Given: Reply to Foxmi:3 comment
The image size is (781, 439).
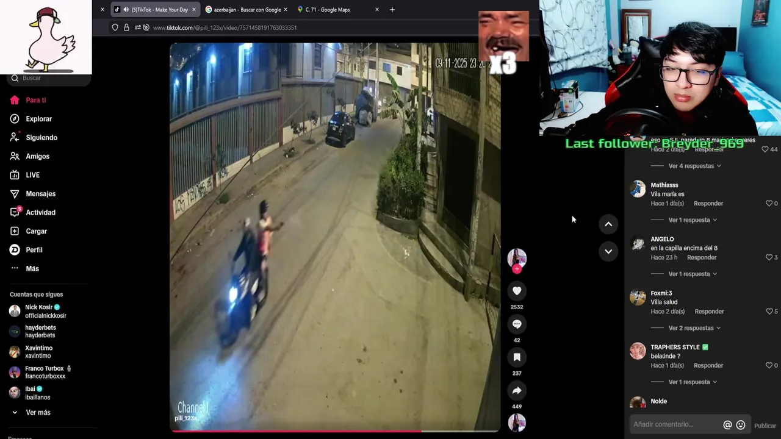Looking at the screenshot, I should [x=709, y=312].
